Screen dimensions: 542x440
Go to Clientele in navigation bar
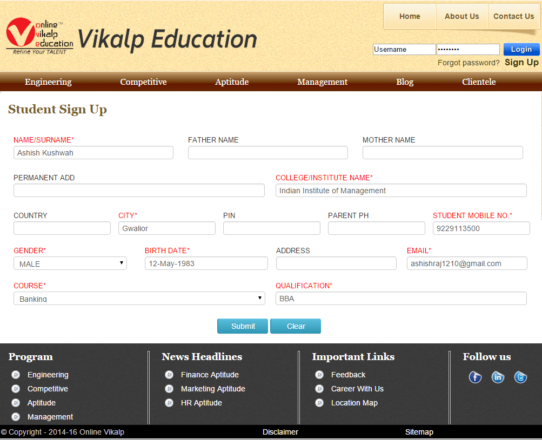pos(479,82)
